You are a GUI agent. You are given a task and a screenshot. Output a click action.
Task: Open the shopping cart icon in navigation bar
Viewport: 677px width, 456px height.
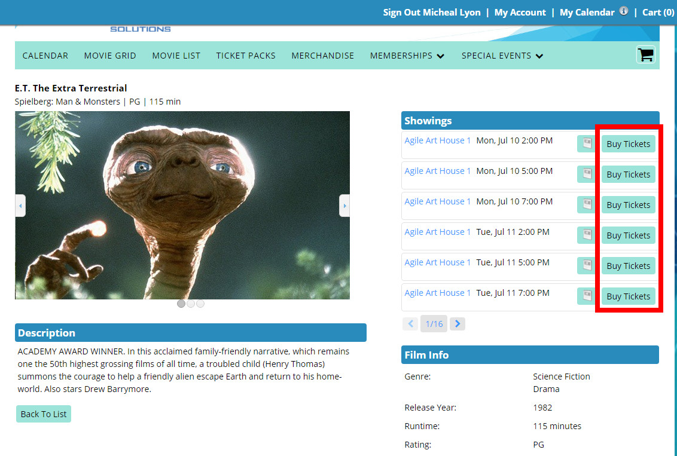point(645,55)
